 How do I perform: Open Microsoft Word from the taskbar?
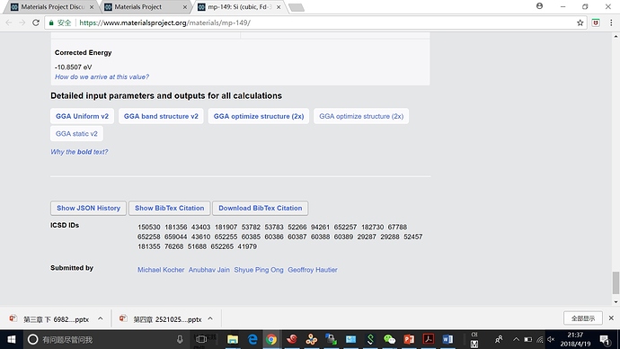447,339
